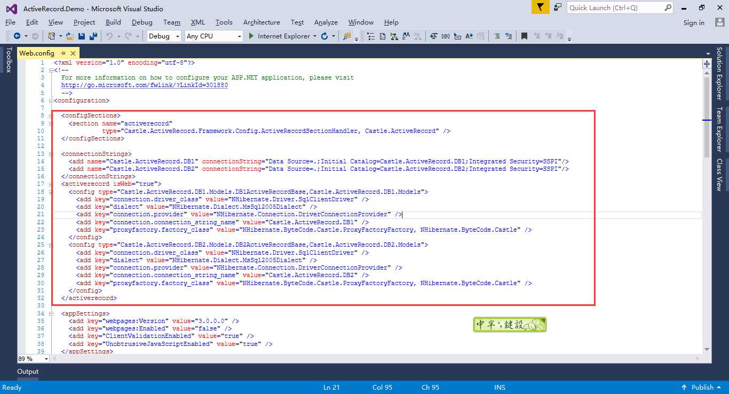The width and height of the screenshot is (729, 394).
Task: Click the Navigate Backward arrow icon
Action: [x=17, y=36]
